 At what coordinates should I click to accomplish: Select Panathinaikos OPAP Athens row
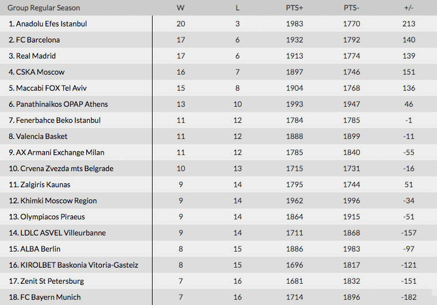58,105
